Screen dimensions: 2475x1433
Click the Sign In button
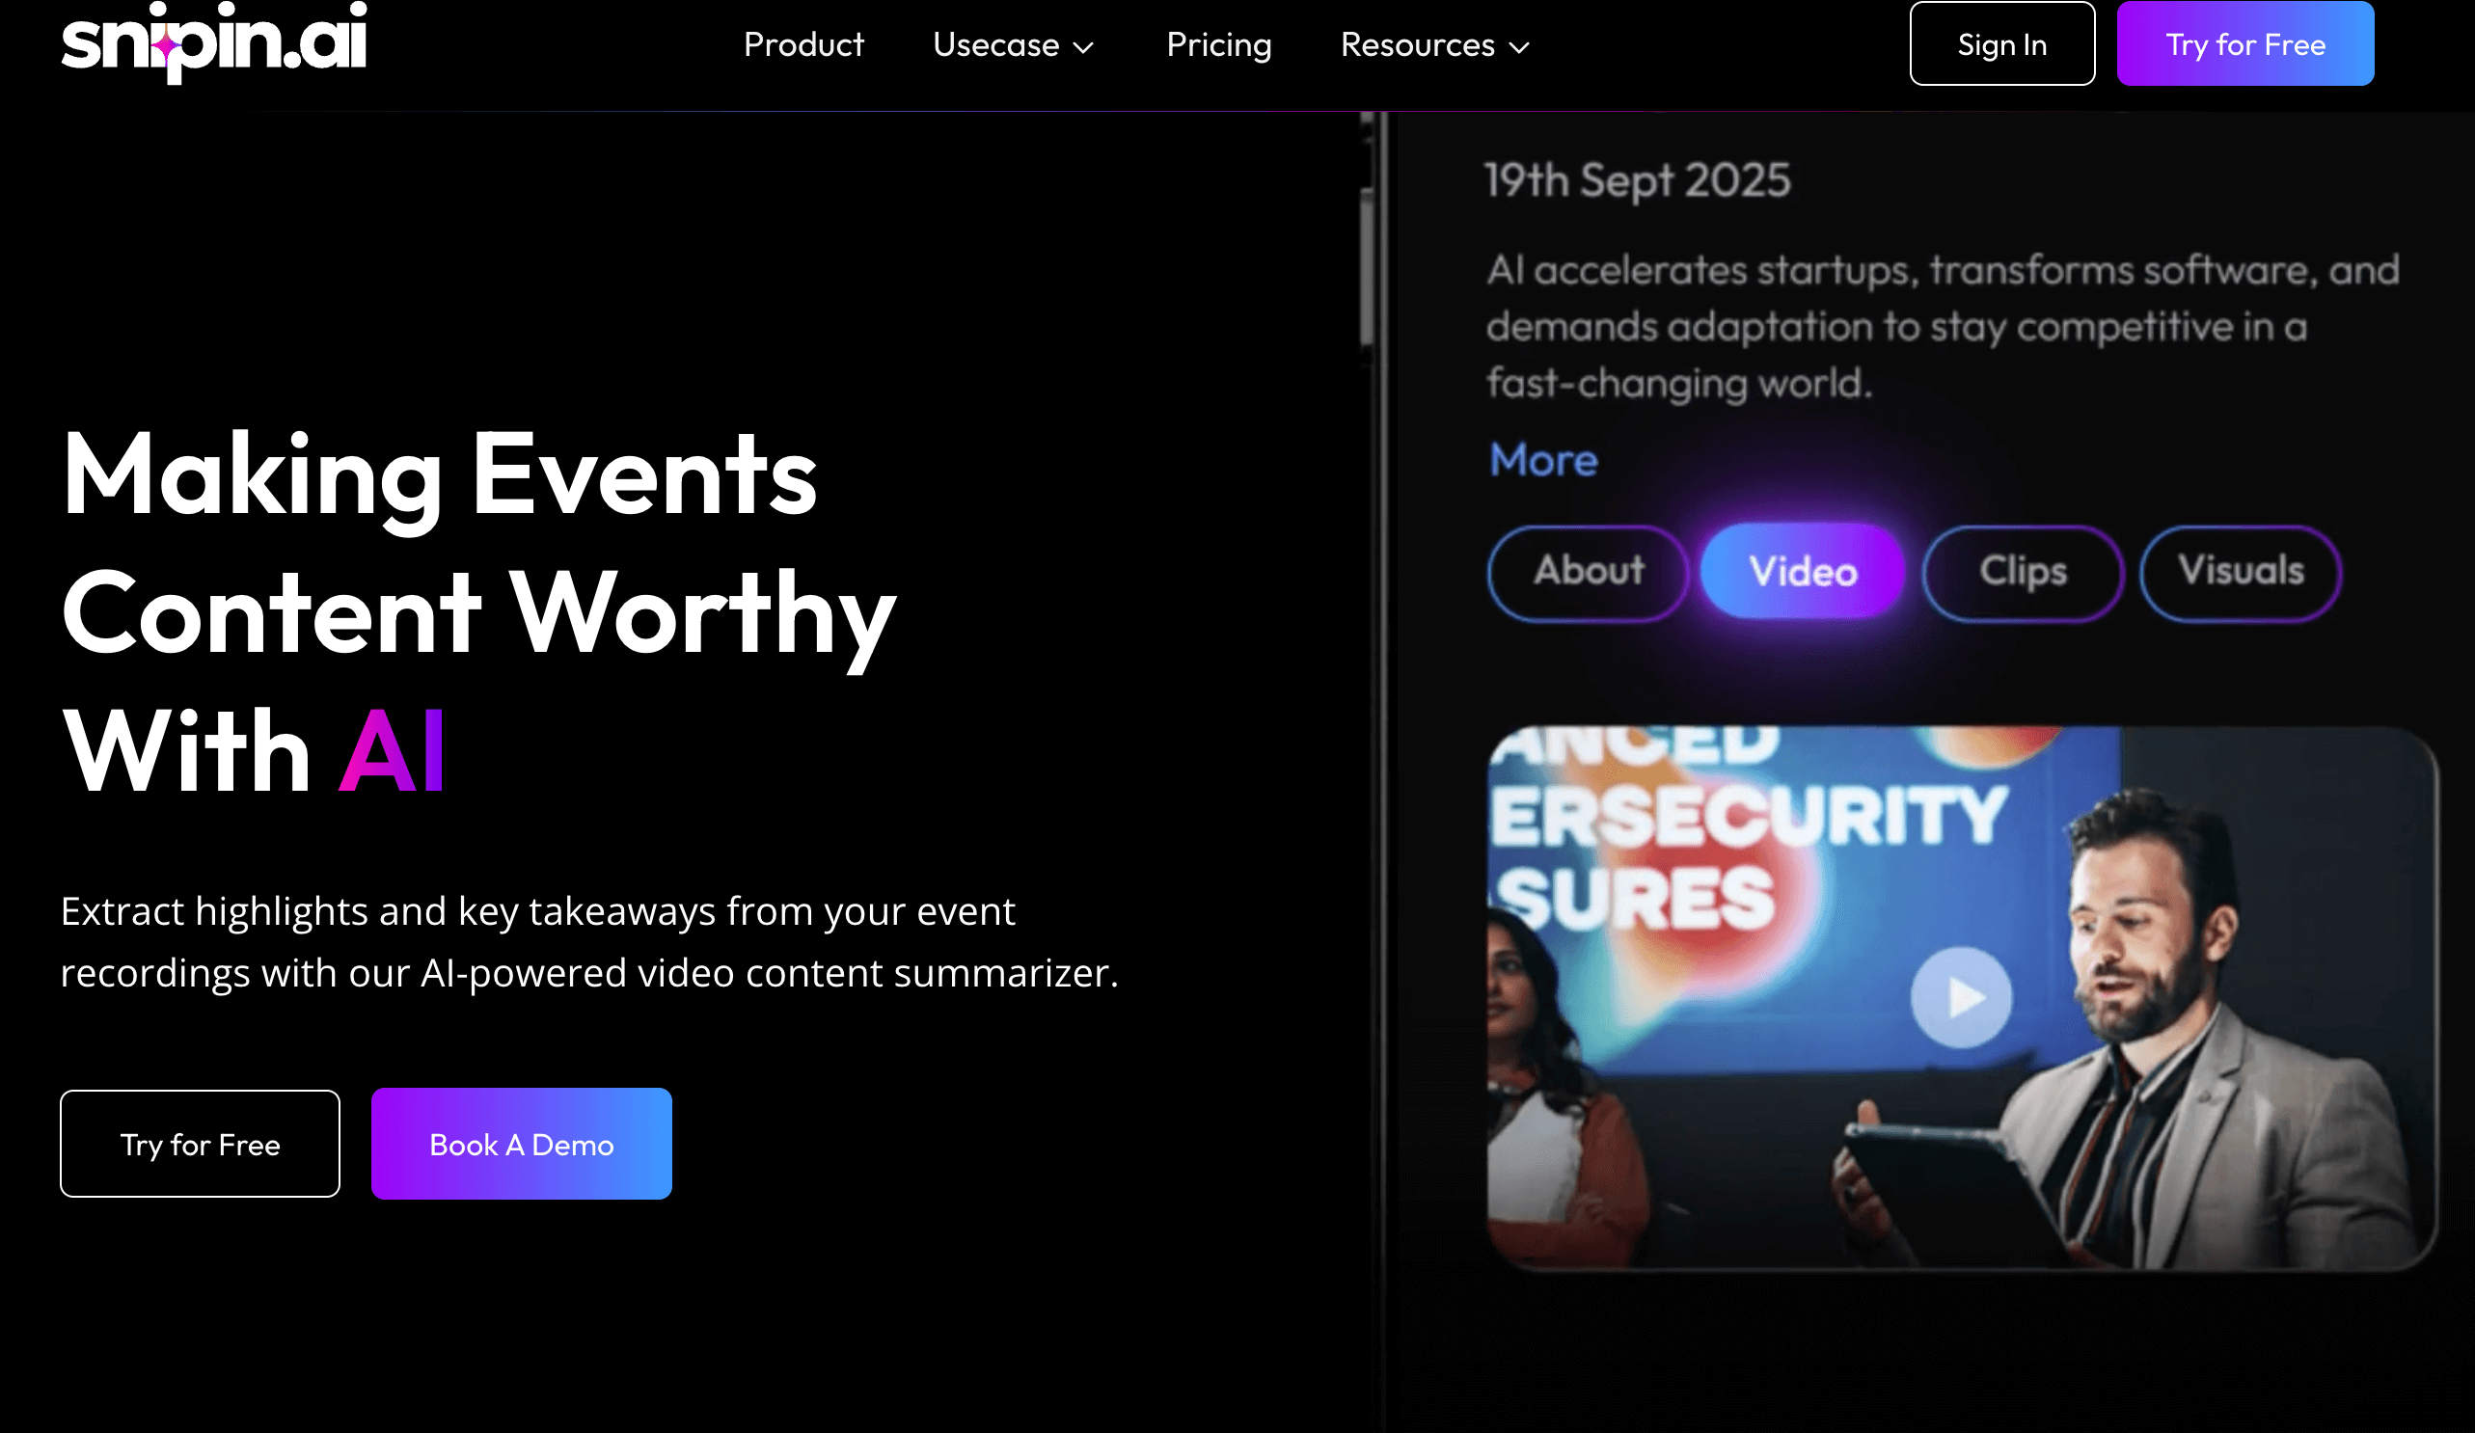click(2001, 43)
